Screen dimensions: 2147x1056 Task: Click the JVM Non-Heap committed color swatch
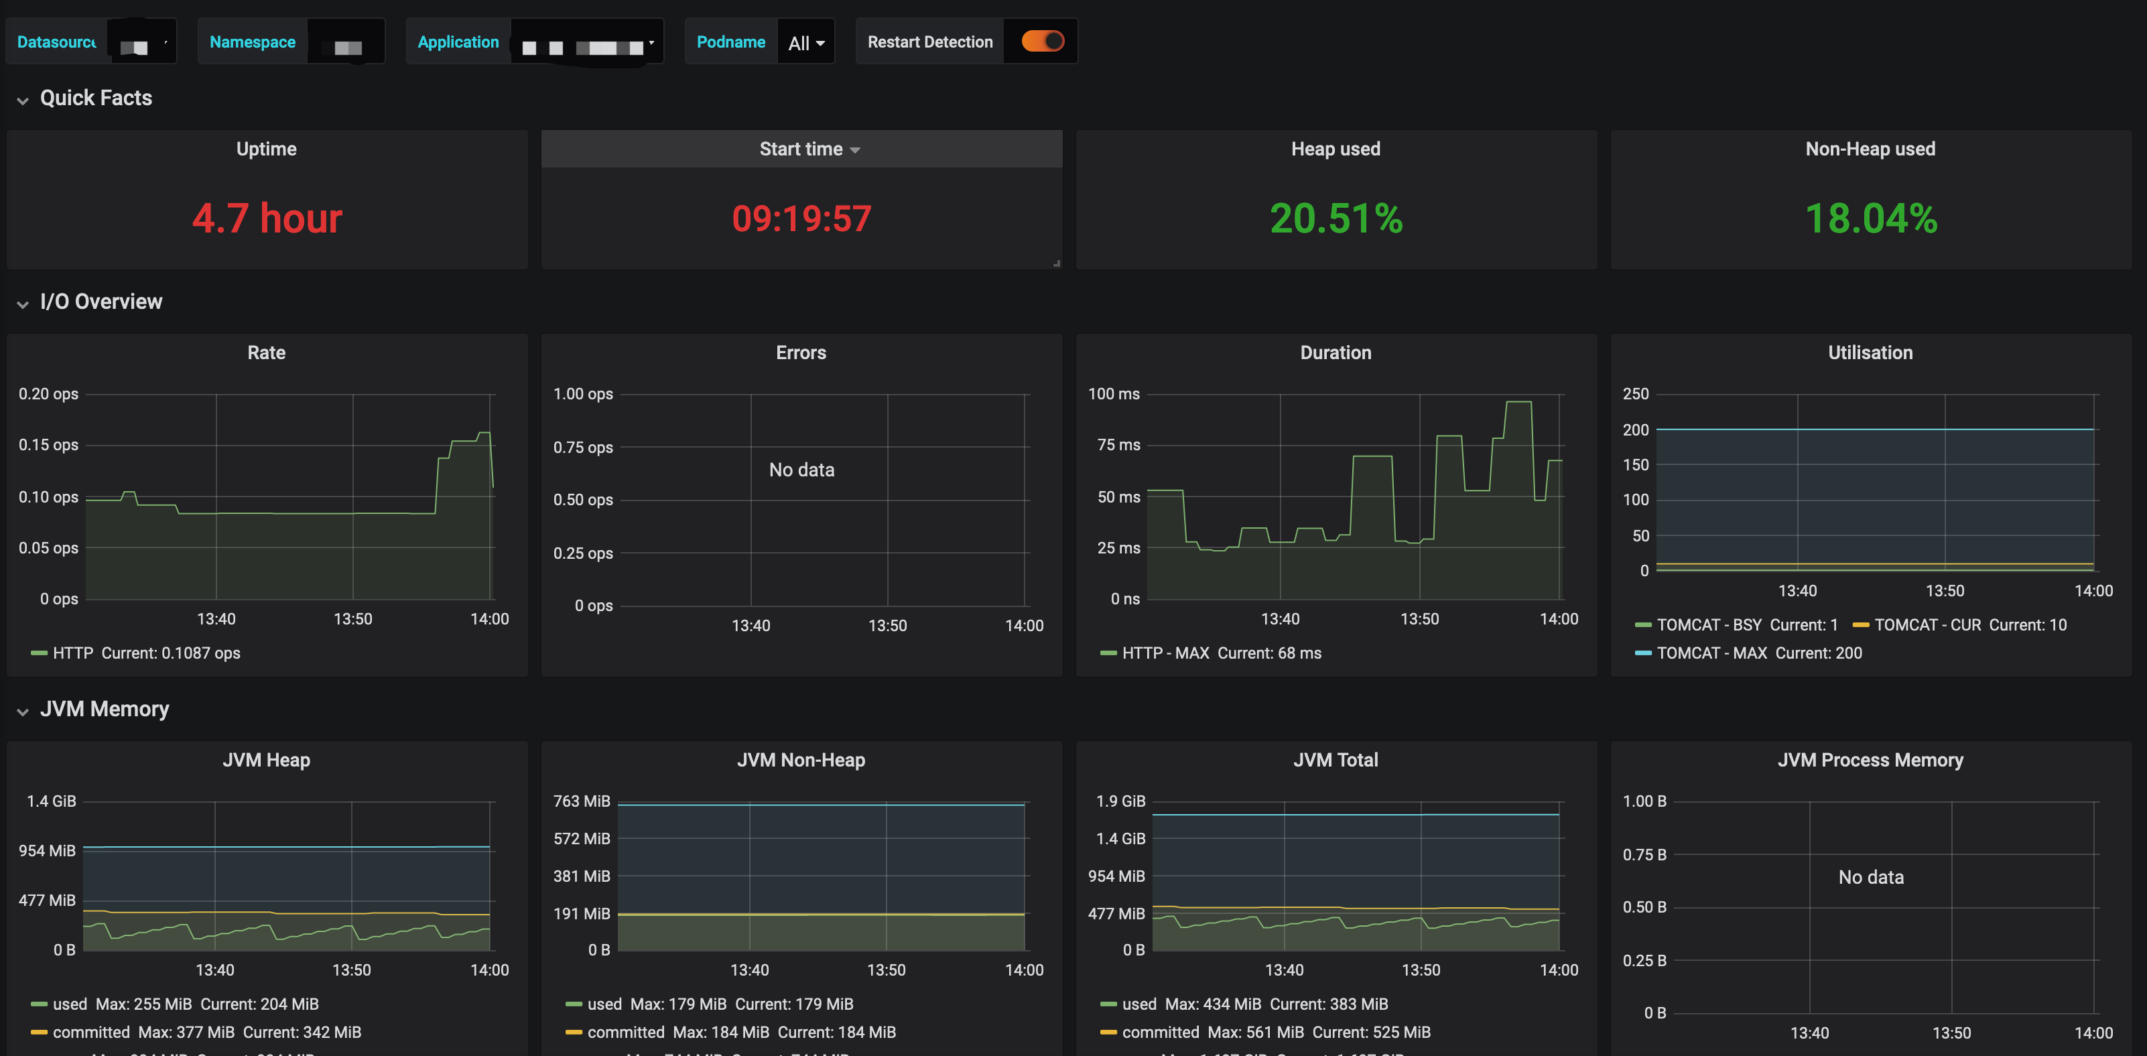pos(574,1033)
